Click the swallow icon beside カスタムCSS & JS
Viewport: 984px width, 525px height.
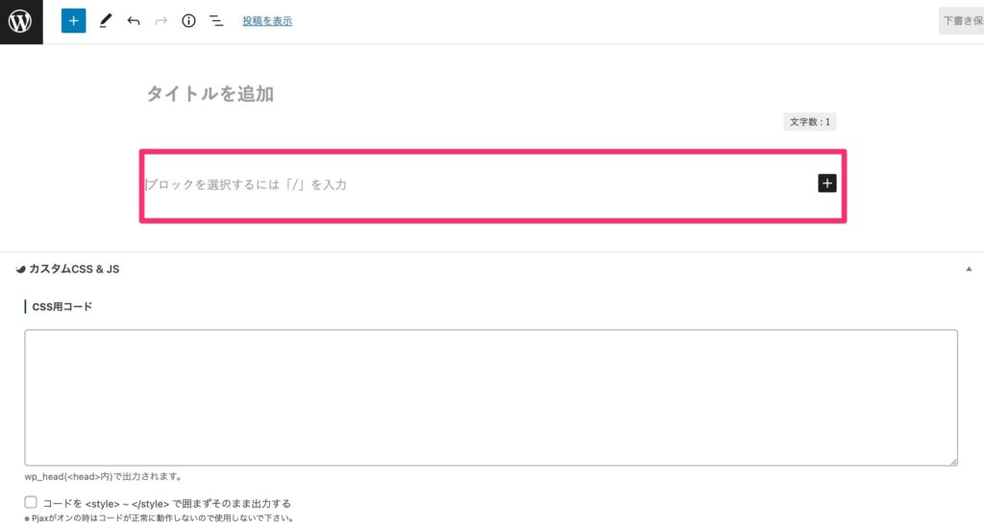pos(21,269)
